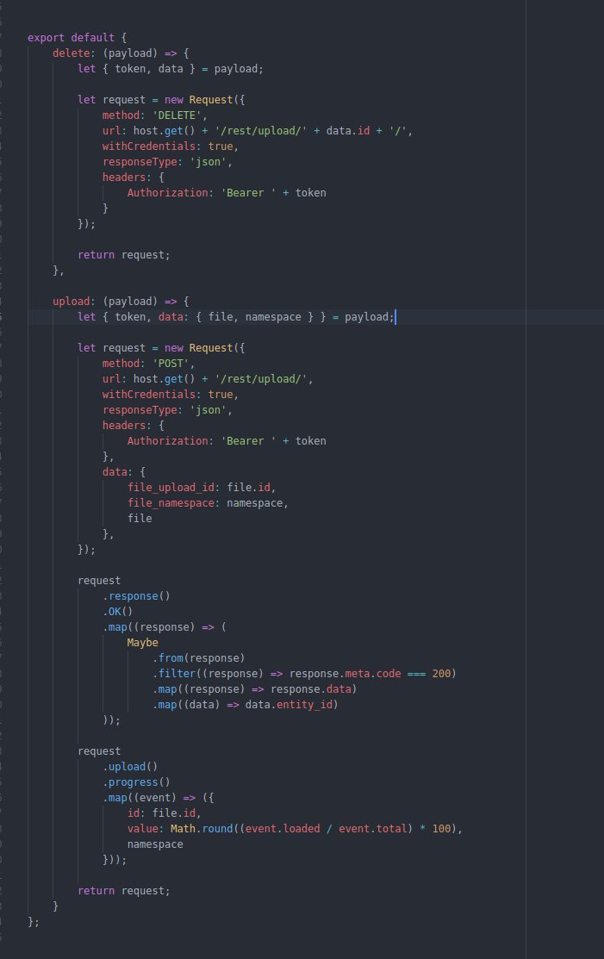This screenshot has width=604, height=959.
Task: Click 'namespace' in the destructuring payload line
Action: coord(273,317)
